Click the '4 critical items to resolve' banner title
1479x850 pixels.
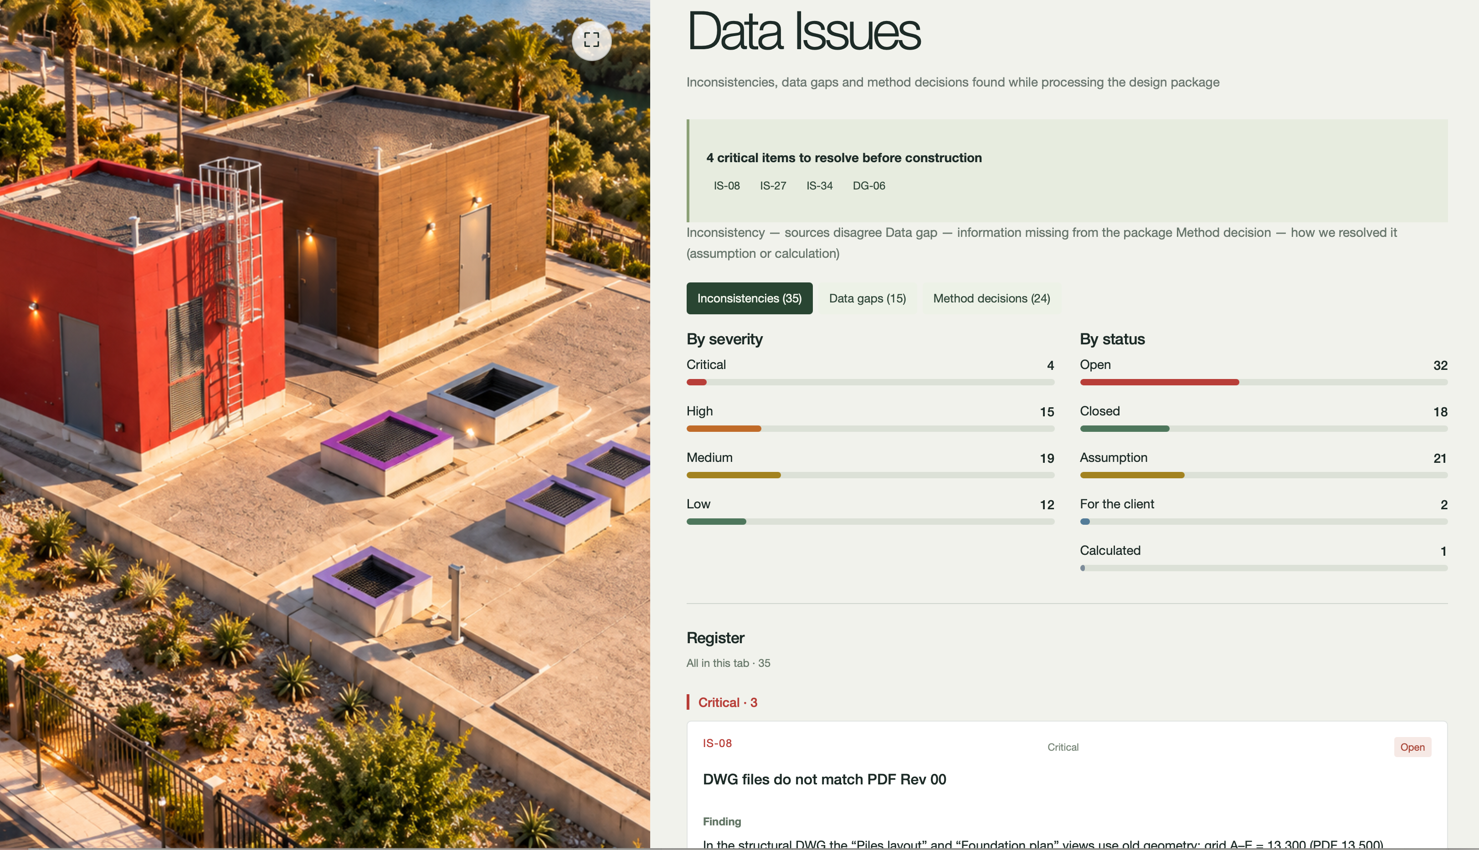click(x=844, y=158)
